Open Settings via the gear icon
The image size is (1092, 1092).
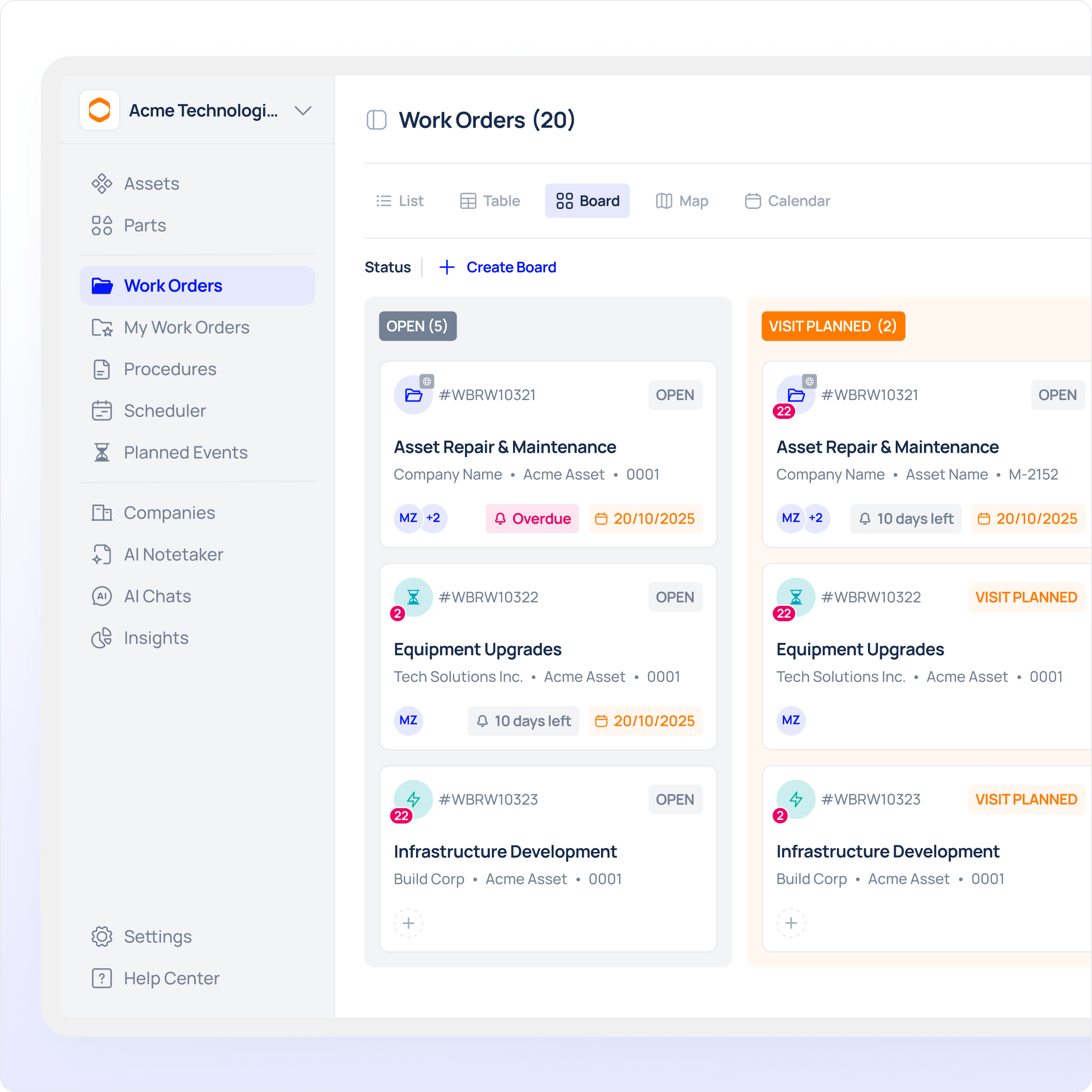(102, 937)
